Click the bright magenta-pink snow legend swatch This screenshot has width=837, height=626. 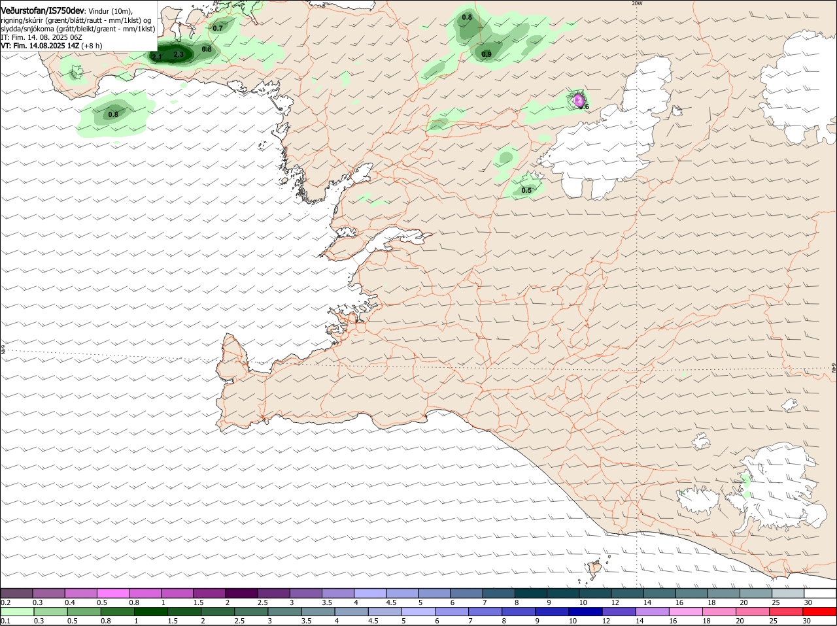112,593
